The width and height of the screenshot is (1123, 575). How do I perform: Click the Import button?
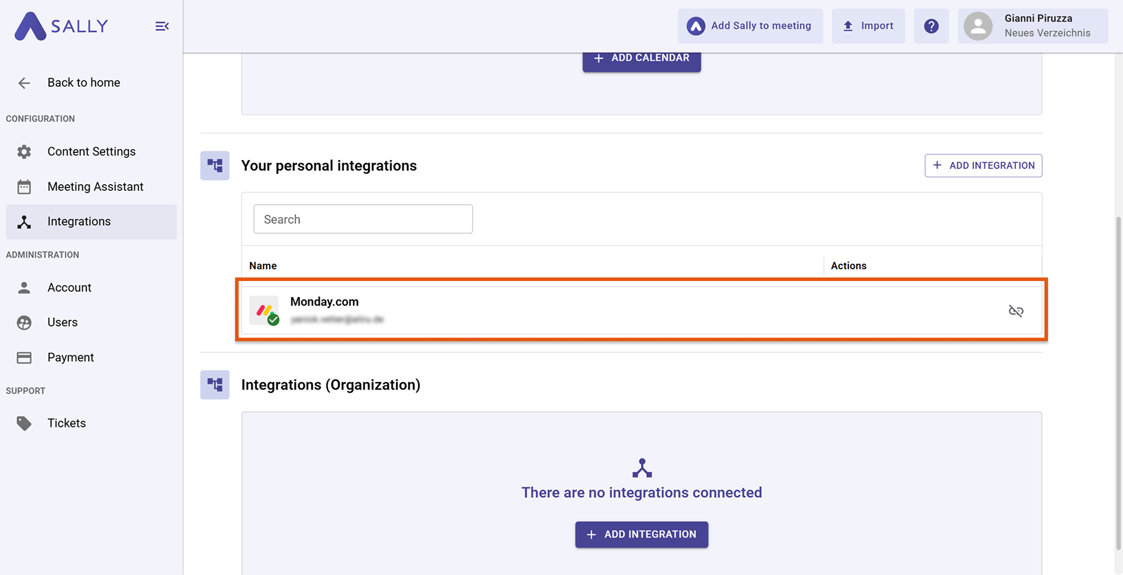(x=868, y=26)
